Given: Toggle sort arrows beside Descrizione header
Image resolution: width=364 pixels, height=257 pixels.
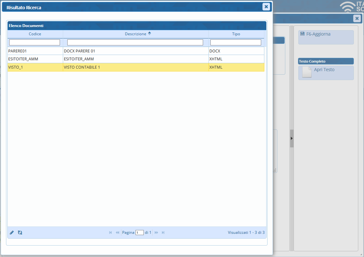Looking at the screenshot, I should (149, 34).
